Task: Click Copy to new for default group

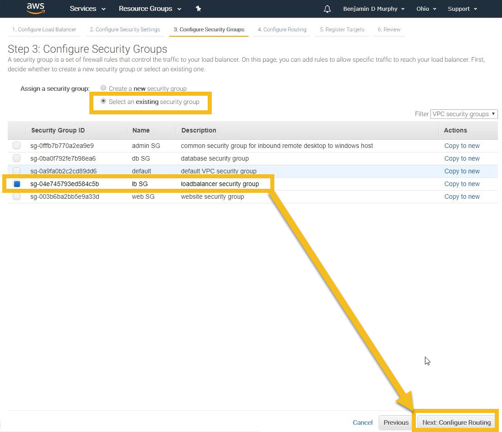Action: click(x=462, y=172)
